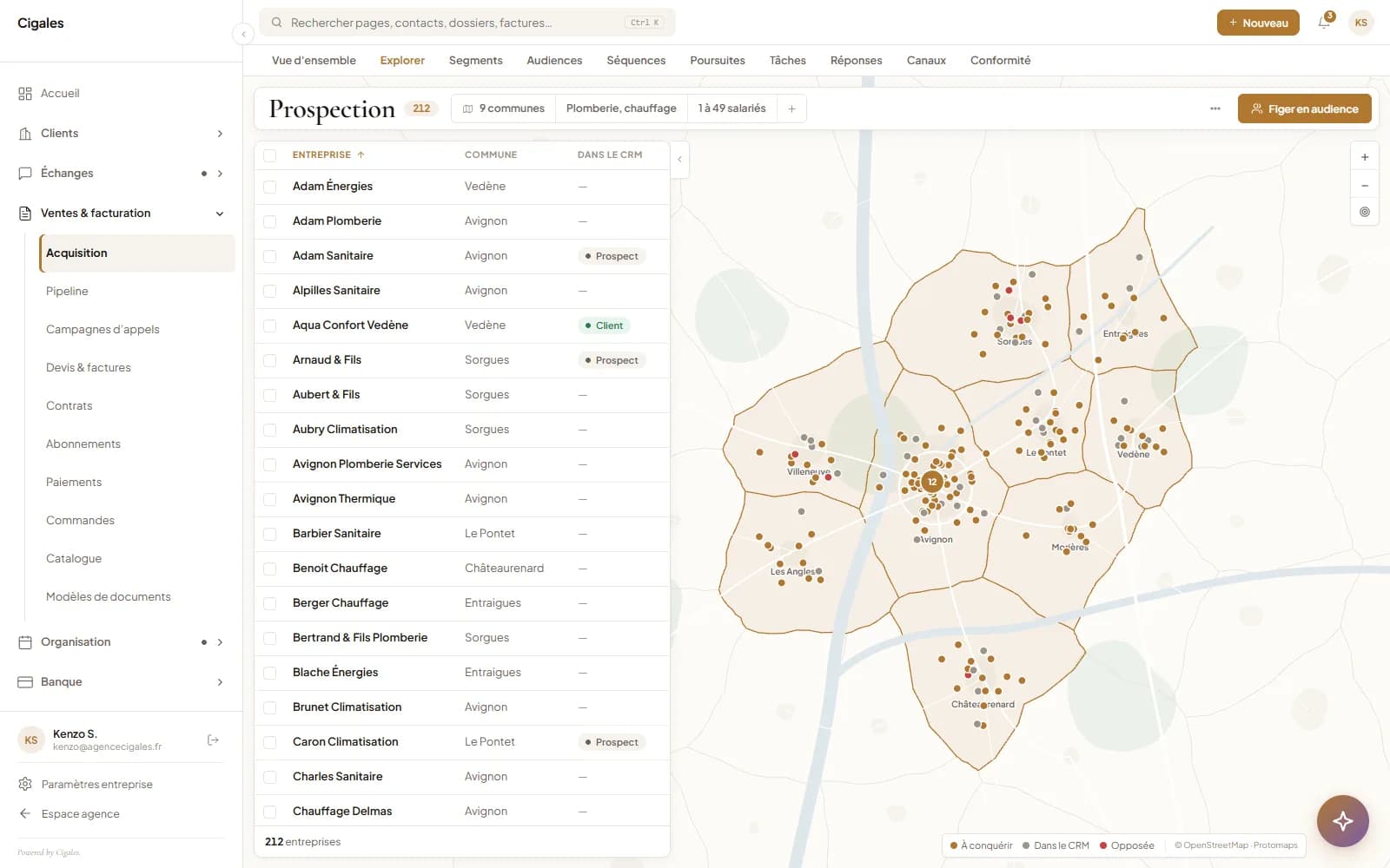Viewport: 1390px width, 868px height.
Task: Open the more options ellipsis menu
Action: point(1215,108)
